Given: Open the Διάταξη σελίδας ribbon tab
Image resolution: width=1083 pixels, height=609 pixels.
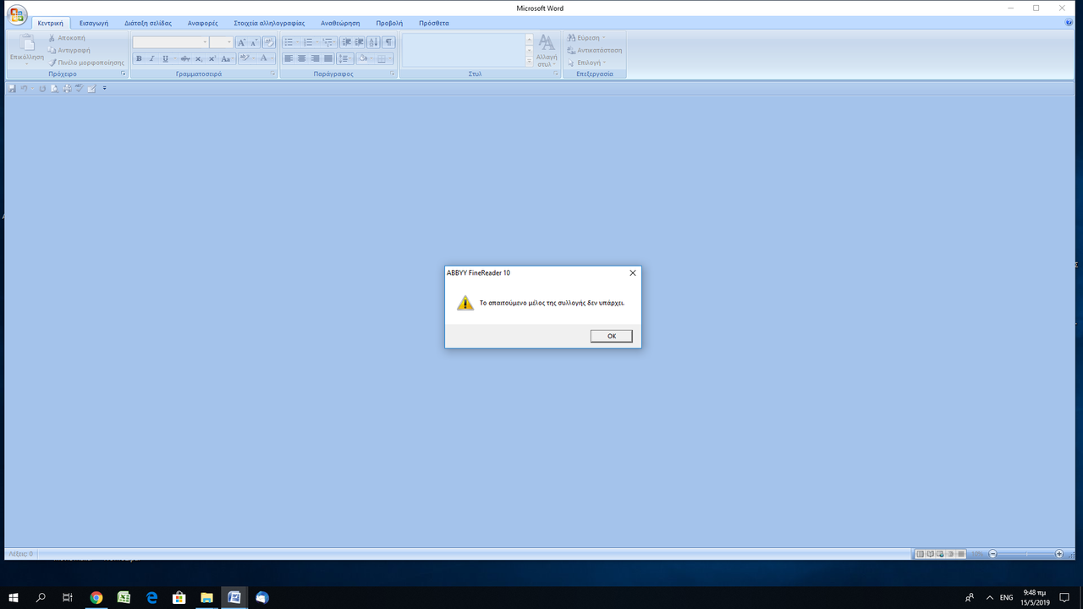Looking at the screenshot, I should pyautogui.click(x=148, y=23).
